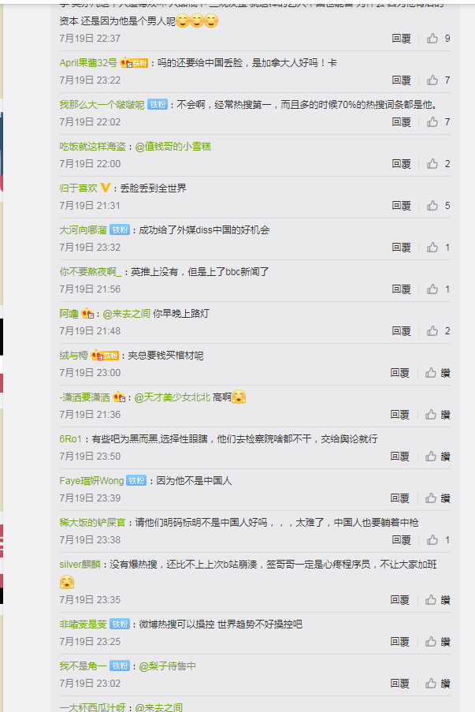Like the comment by silver麒麟
The image size is (475, 712).
[431, 600]
